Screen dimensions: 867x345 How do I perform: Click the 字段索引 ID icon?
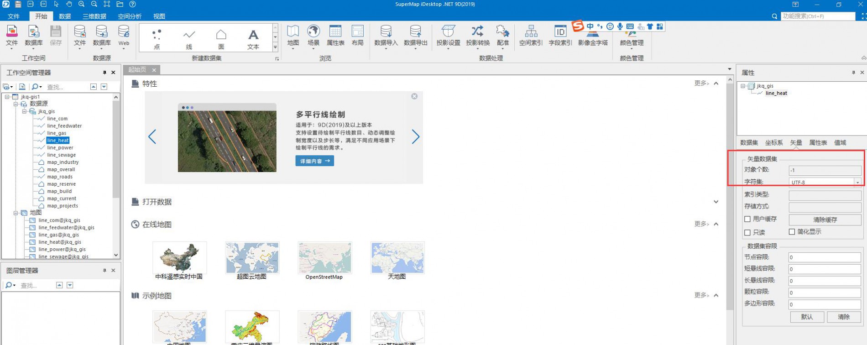point(560,36)
